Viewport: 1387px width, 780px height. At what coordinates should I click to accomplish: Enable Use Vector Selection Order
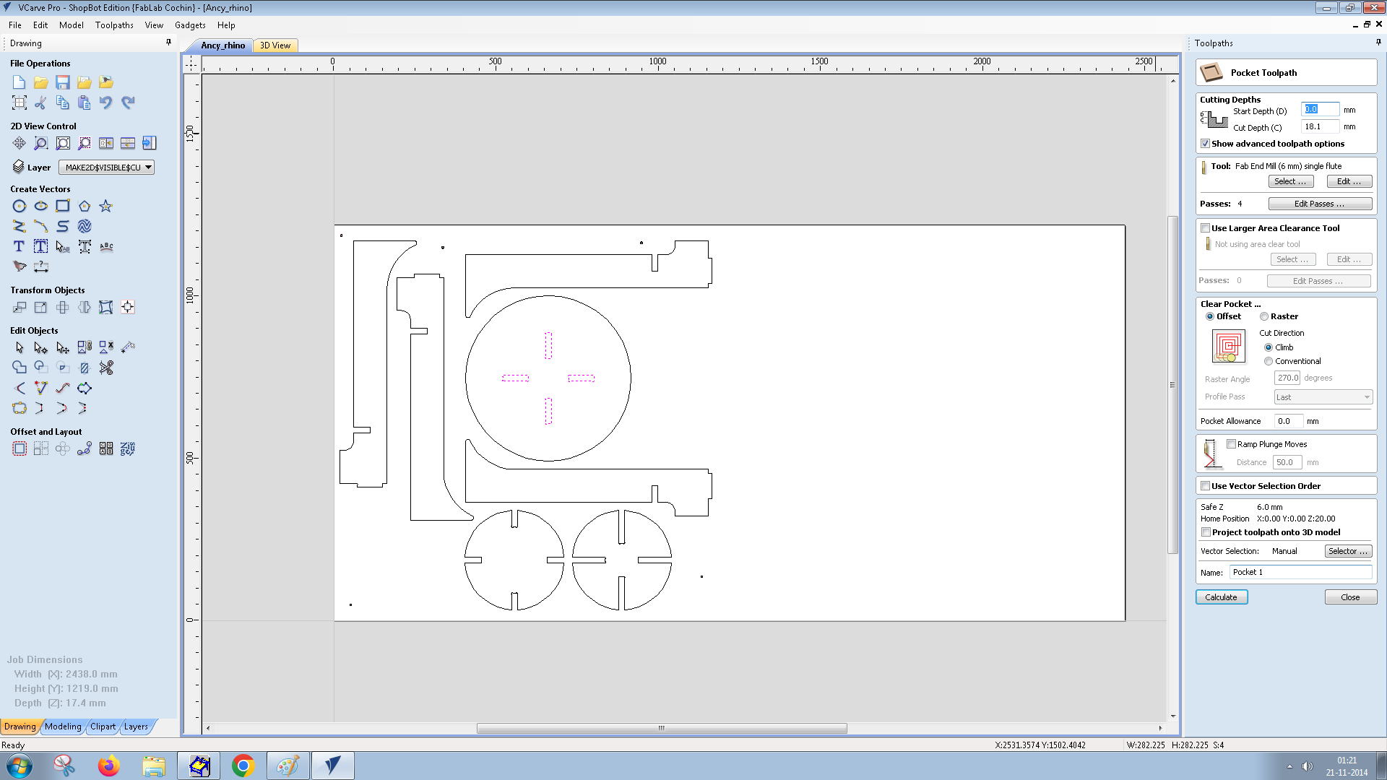[1205, 486]
